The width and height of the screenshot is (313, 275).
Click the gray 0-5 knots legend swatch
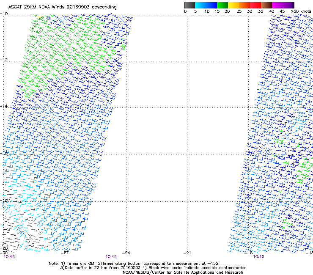[x=189, y=5]
